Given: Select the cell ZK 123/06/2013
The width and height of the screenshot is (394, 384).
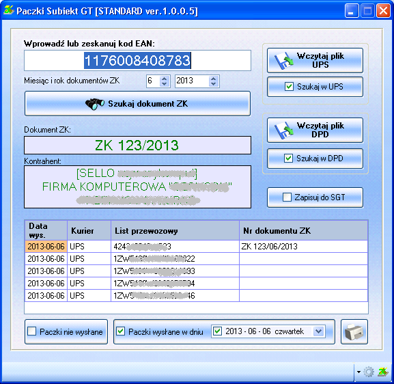Looking at the screenshot, I should click(304, 247).
